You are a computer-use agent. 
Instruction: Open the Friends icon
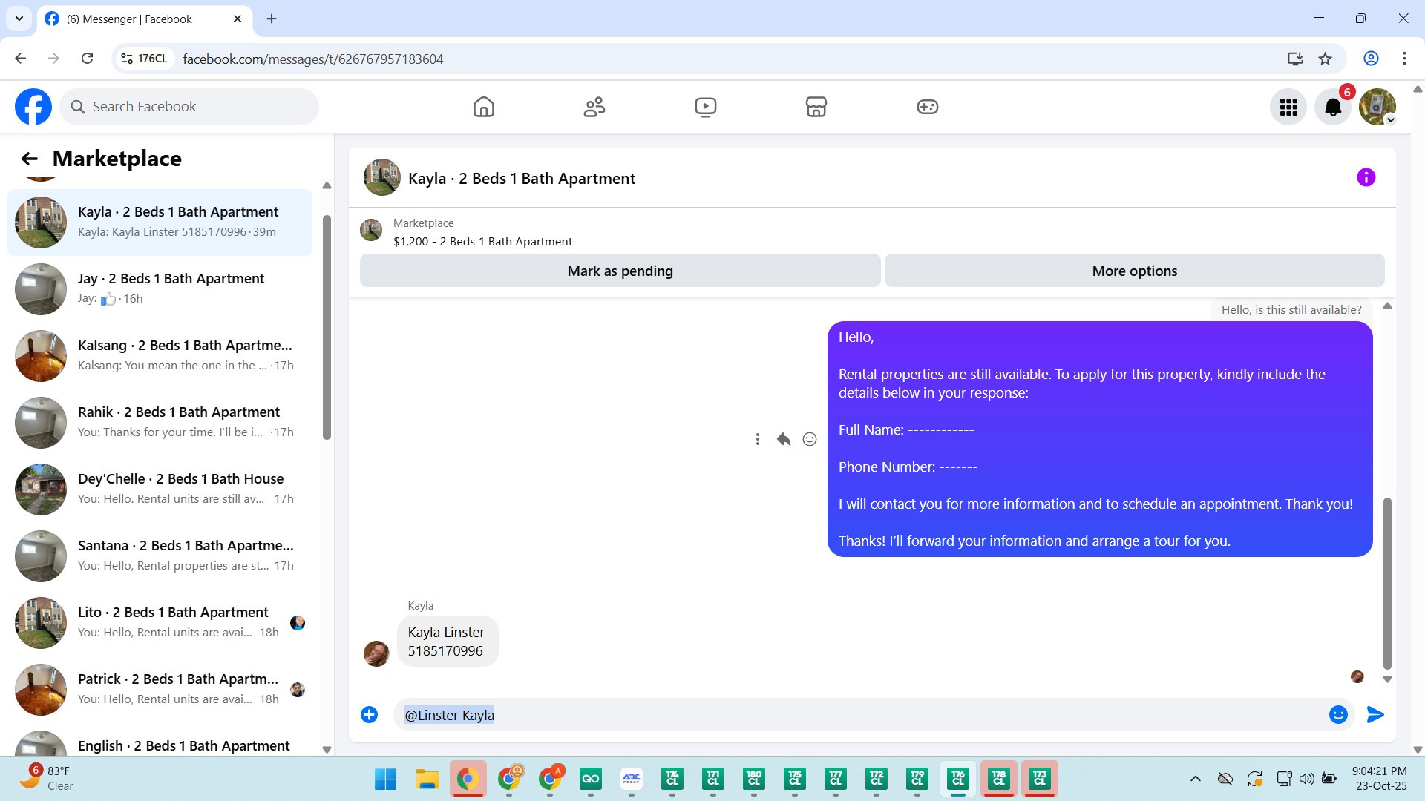coord(594,107)
